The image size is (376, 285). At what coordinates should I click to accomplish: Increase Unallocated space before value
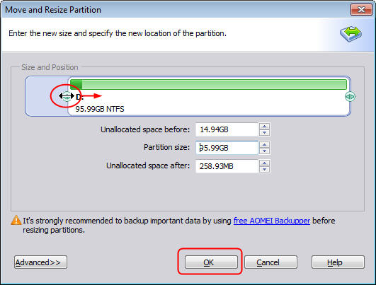(x=265, y=127)
